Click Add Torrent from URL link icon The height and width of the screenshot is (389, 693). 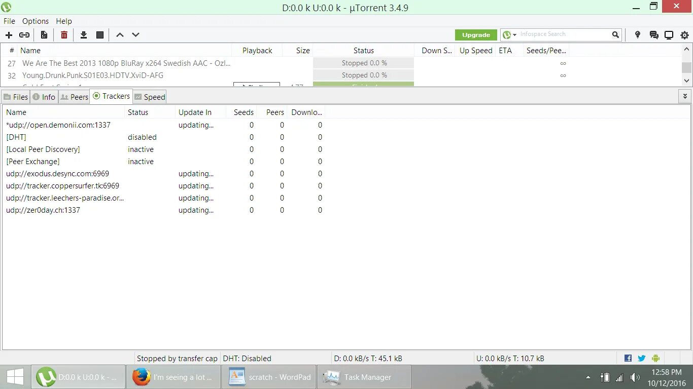[x=24, y=35]
